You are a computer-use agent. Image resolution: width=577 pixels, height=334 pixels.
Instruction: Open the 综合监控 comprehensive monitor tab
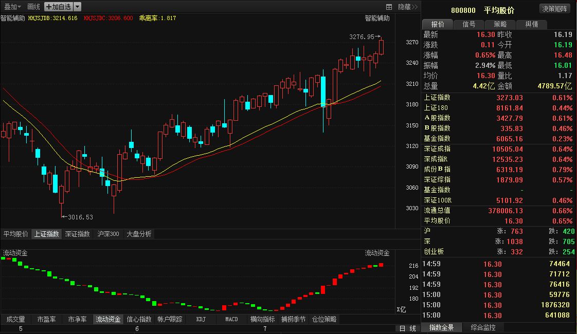click(x=483, y=327)
